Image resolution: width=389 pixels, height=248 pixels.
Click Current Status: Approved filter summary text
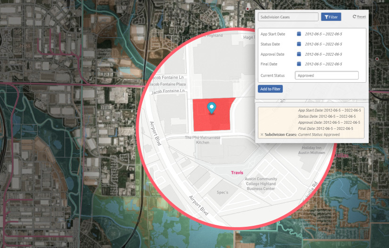[319, 135]
